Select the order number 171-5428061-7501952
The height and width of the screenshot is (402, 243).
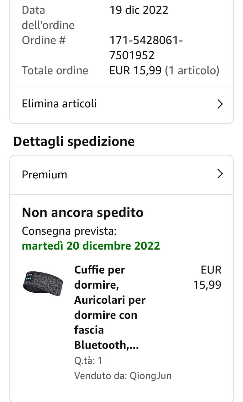point(146,48)
